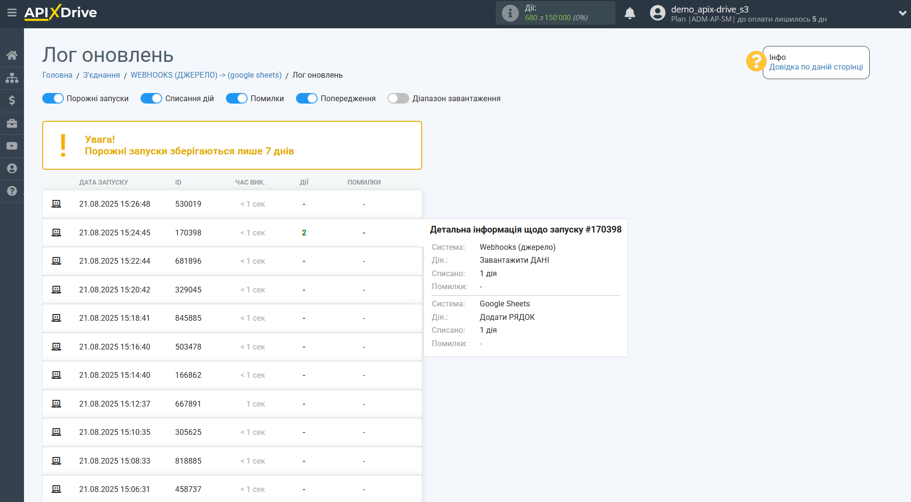
Task: Click run icon for launch 170398
Action: 56,233
